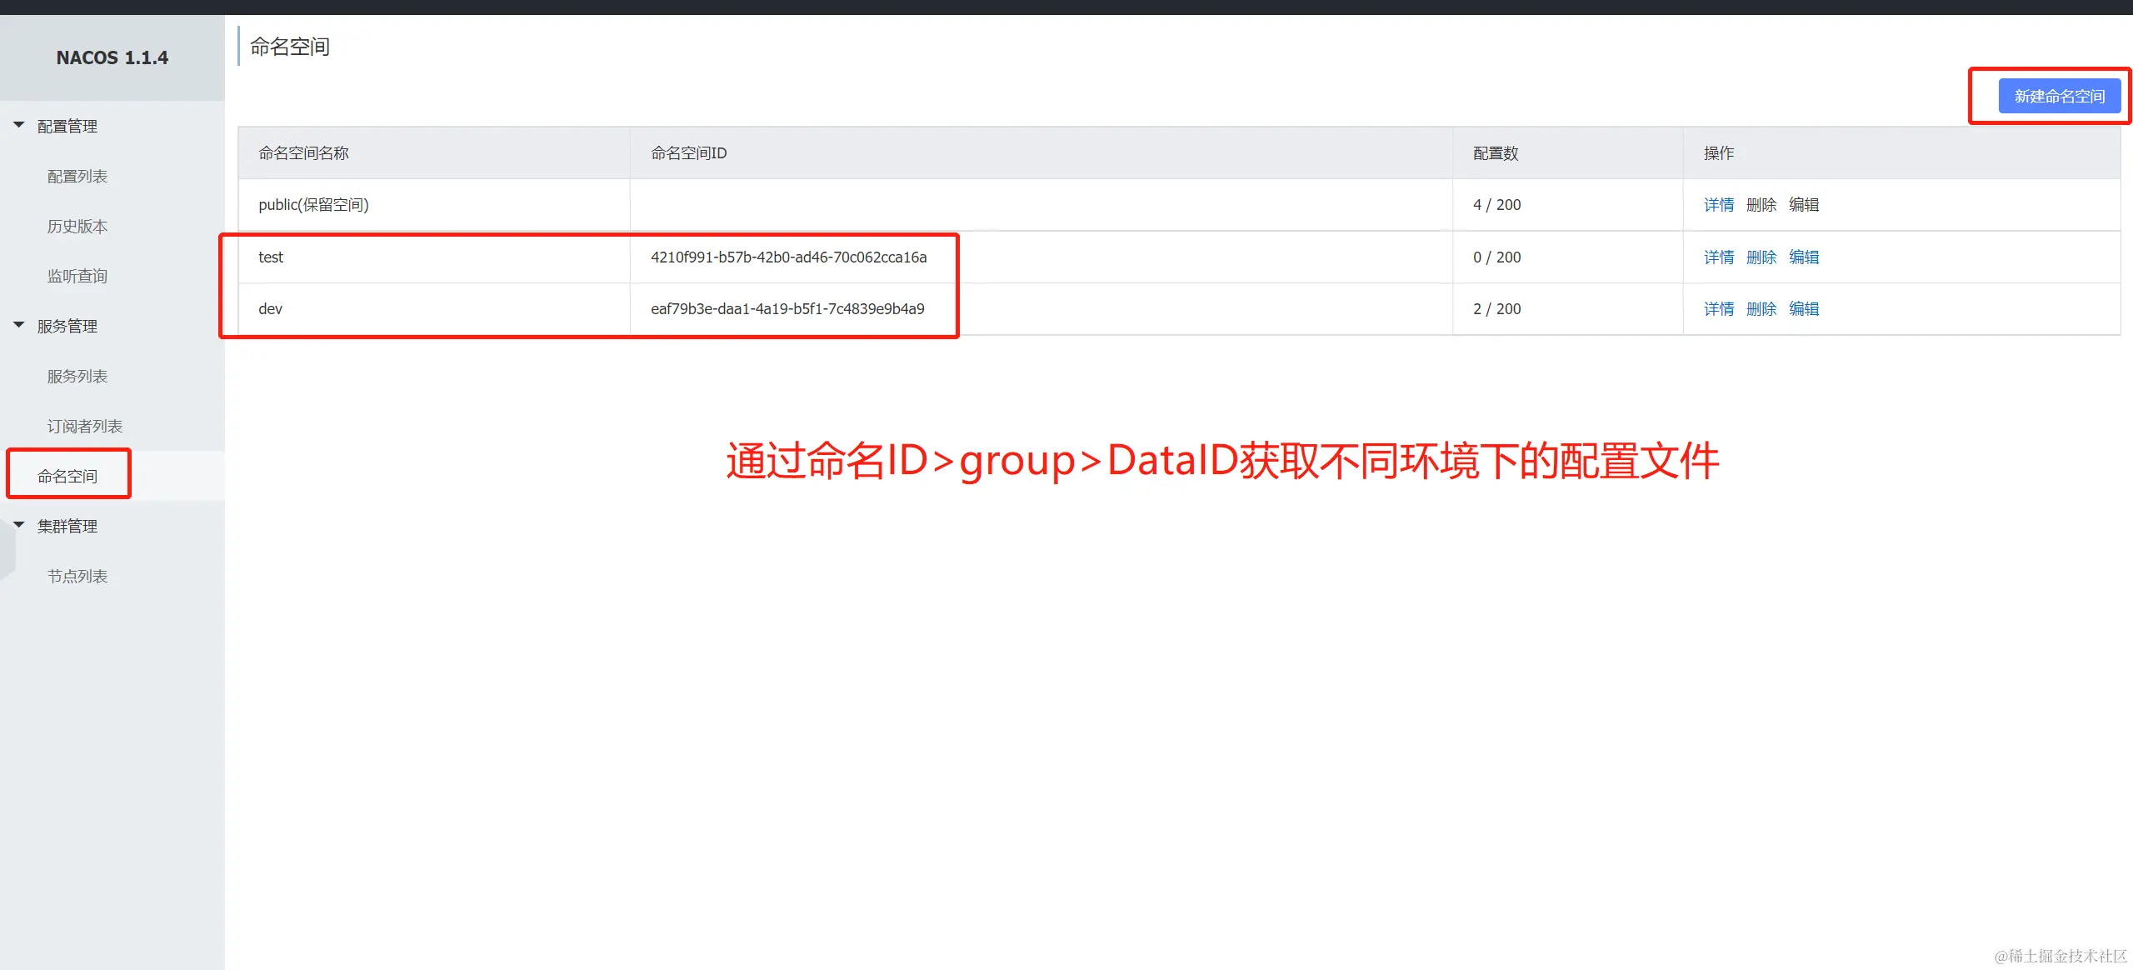Click 编辑 for the dev namespace
Screen dimensions: 2133x970
[1803, 309]
